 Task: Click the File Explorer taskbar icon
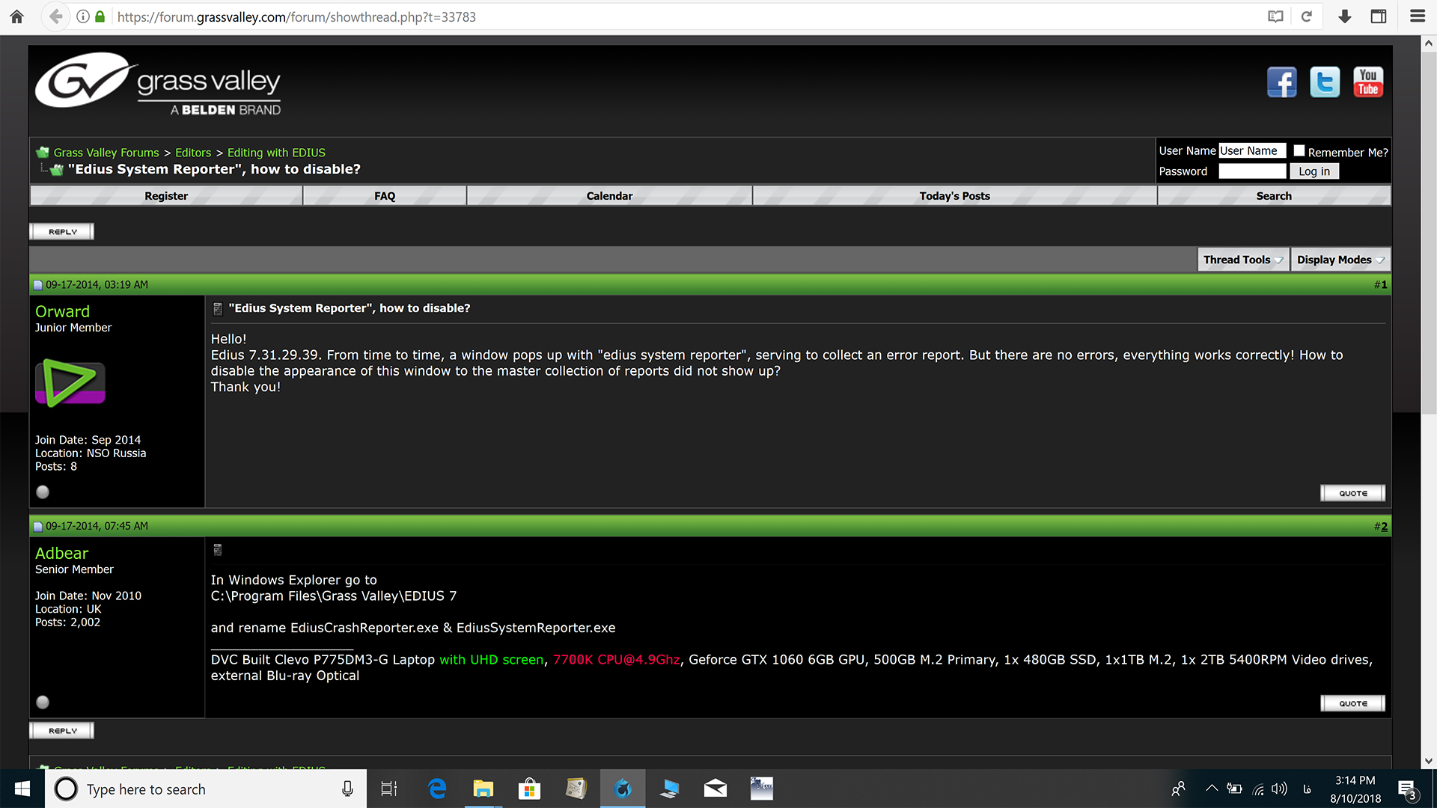tap(483, 789)
